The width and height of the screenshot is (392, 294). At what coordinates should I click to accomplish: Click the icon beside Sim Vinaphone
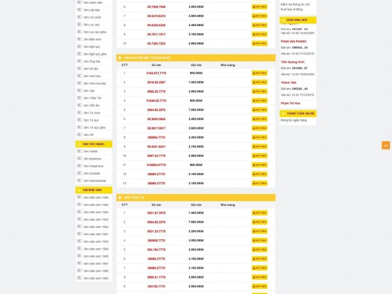tap(79, 166)
